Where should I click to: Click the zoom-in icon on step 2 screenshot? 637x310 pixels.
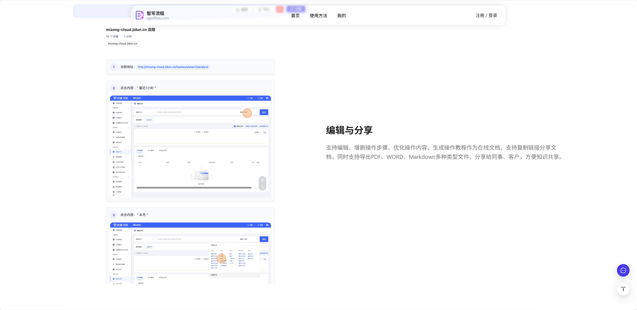[262, 180]
